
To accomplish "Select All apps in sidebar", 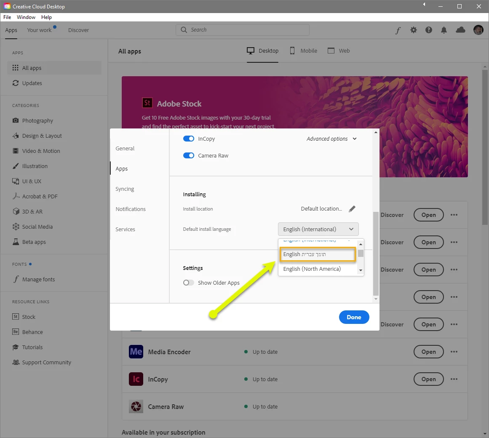I will coord(54,68).
